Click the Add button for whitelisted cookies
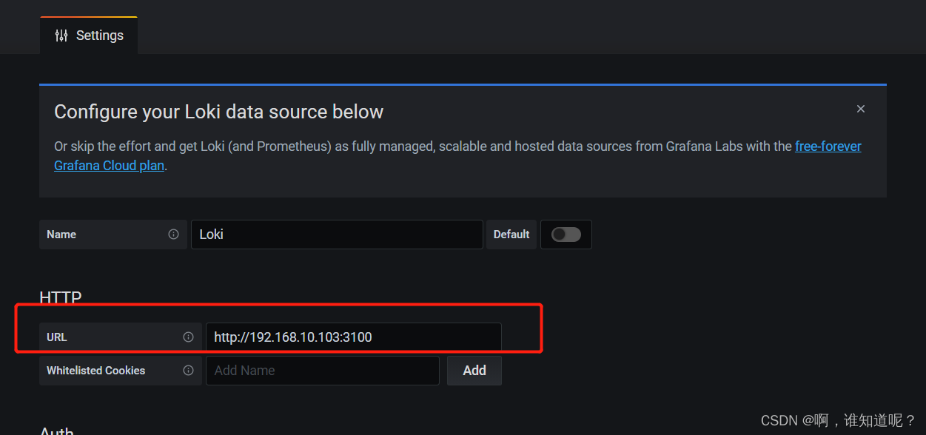The height and width of the screenshot is (435, 926). click(x=474, y=370)
